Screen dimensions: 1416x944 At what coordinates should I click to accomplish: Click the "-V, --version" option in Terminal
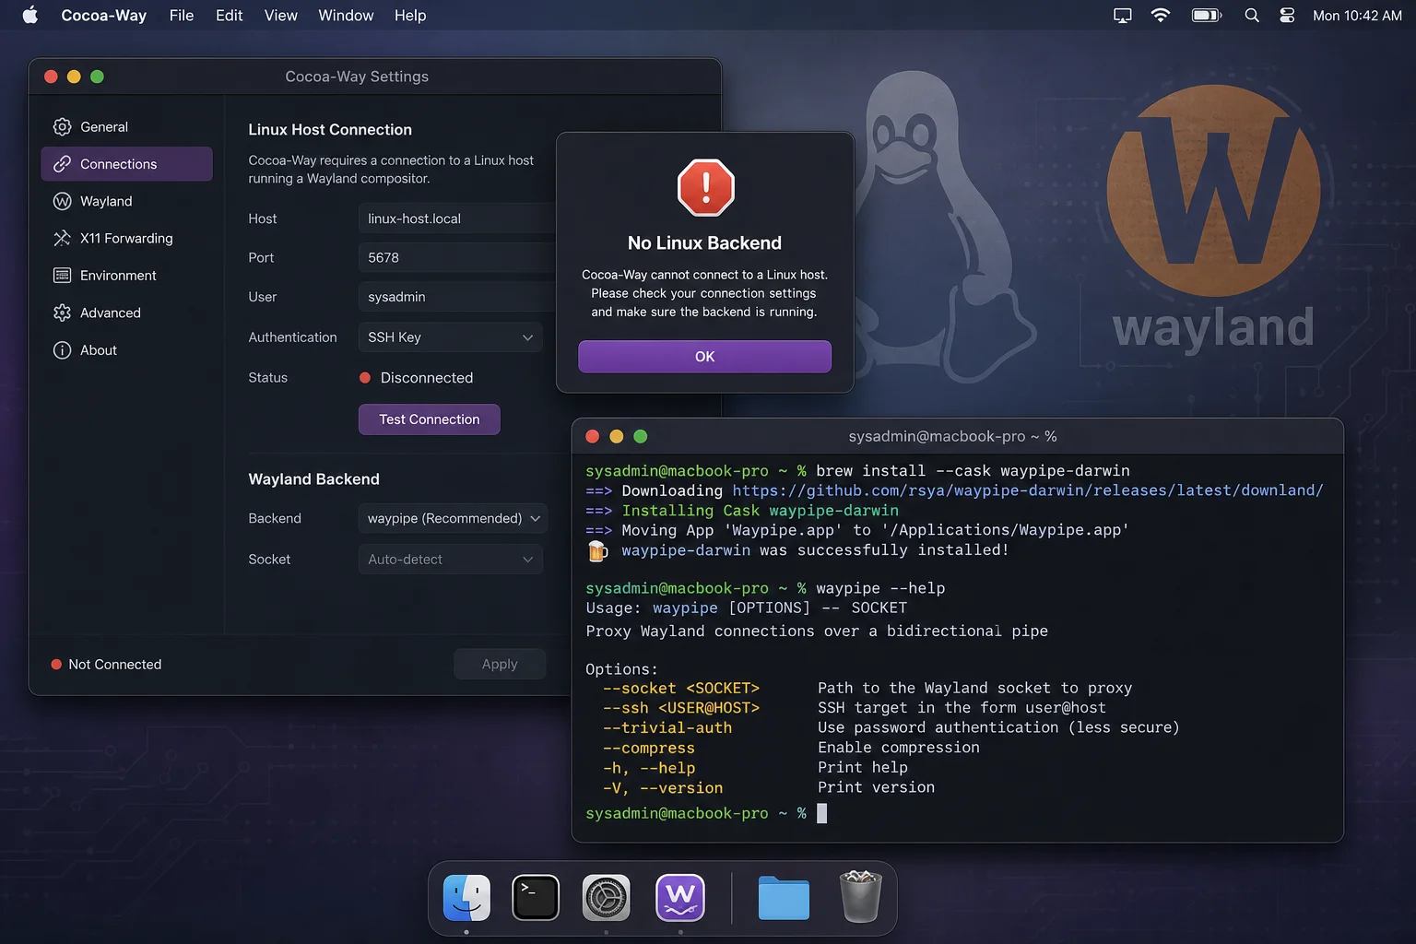pos(663,788)
